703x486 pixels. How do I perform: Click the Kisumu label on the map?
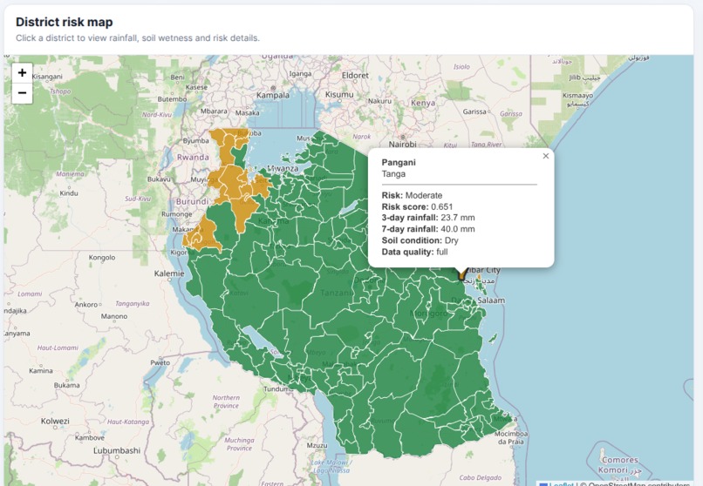coord(339,95)
